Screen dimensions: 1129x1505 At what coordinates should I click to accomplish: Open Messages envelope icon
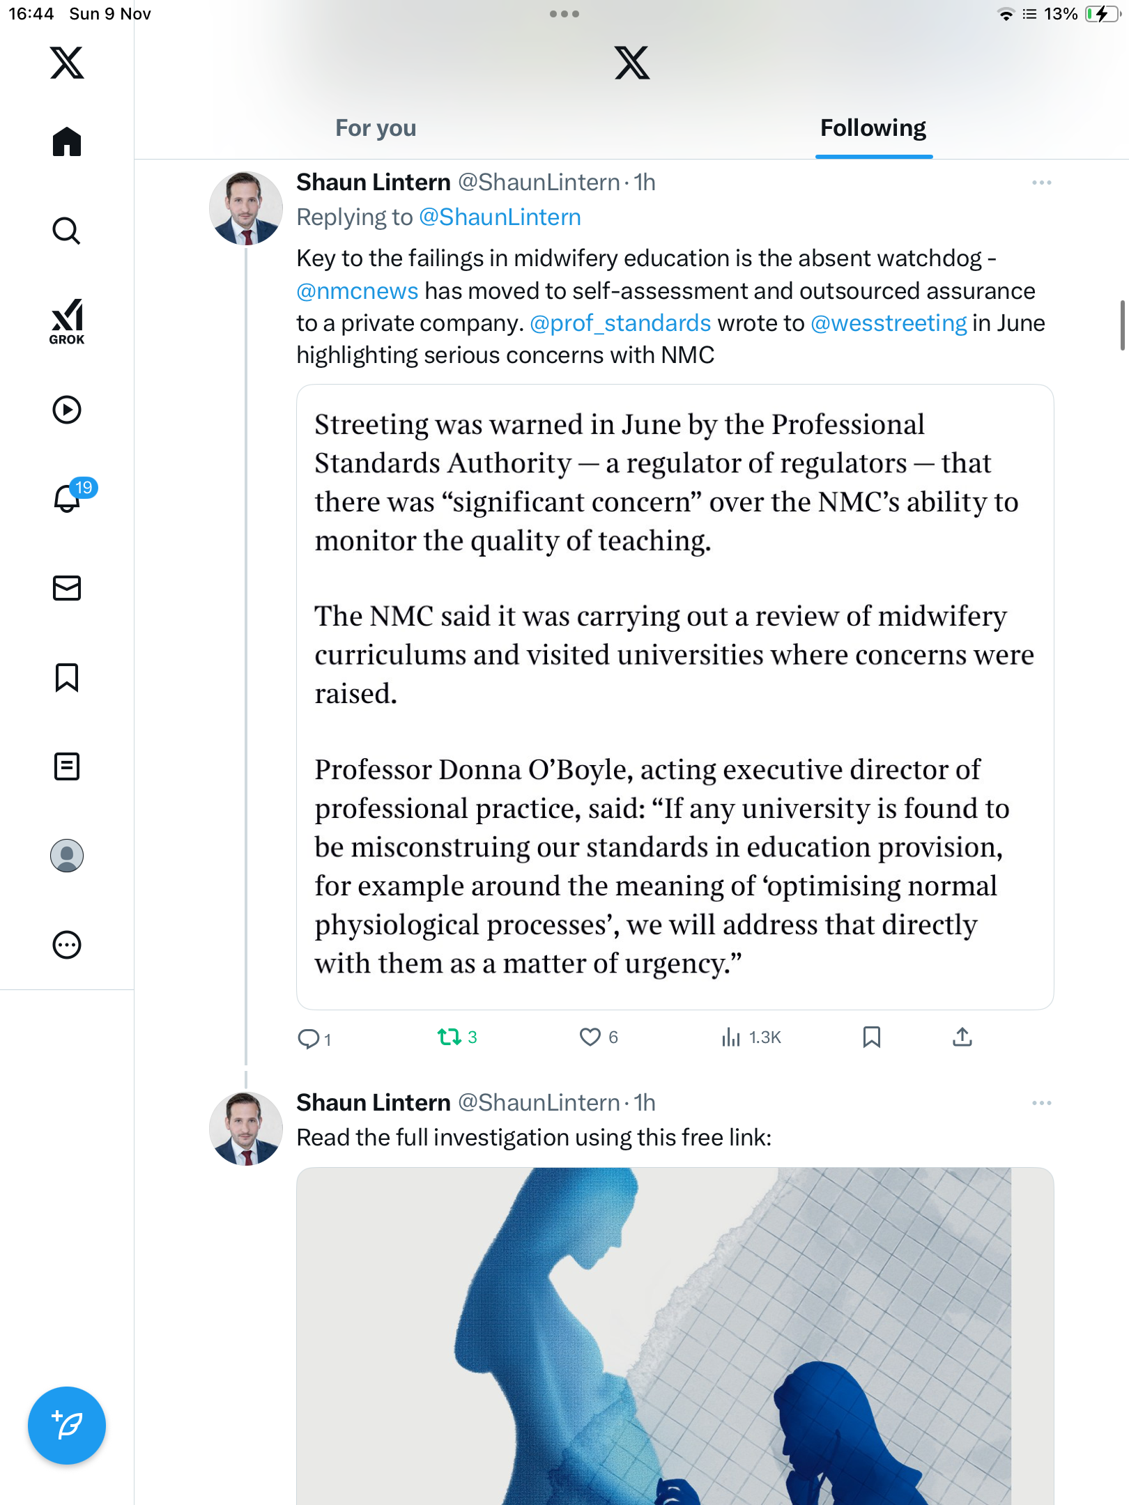(67, 588)
